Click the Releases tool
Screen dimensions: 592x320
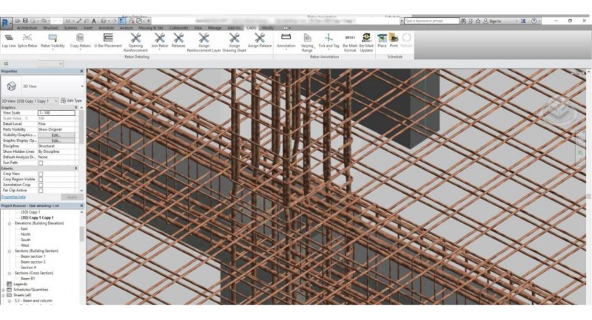point(178,41)
